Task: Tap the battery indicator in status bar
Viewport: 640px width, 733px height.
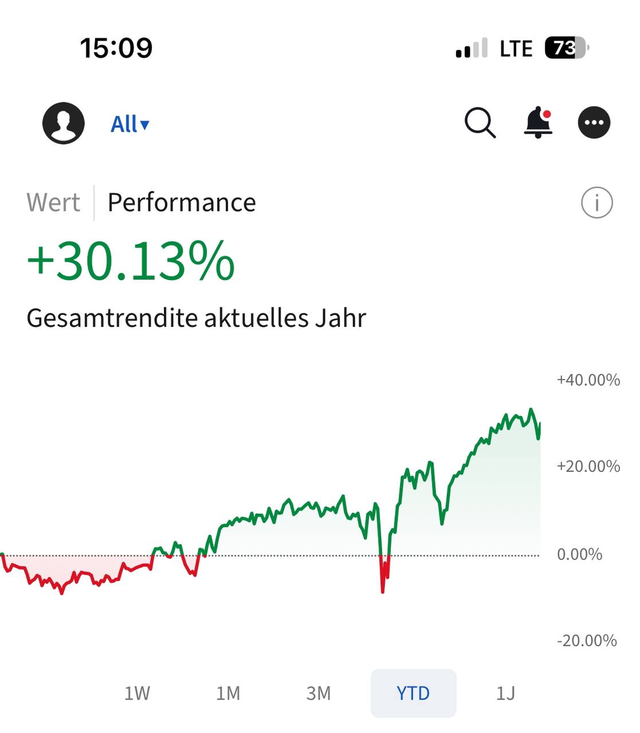Action: pos(566,48)
